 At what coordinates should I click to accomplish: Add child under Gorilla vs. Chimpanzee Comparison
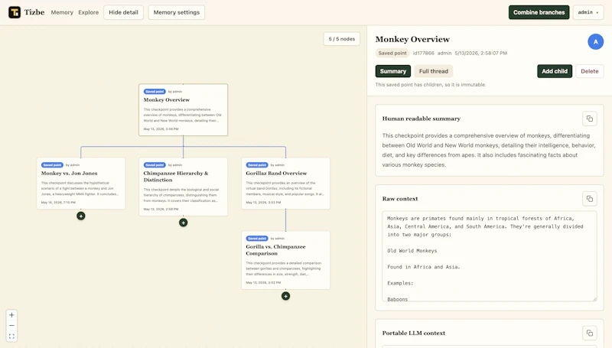click(285, 296)
